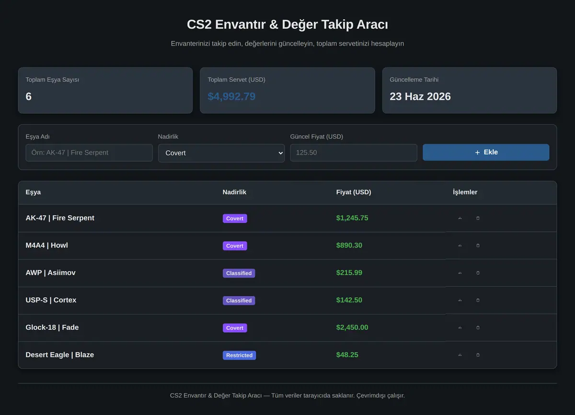Image resolution: width=575 pixels, height=415 pixels.
Task: Click the price $142.50
Action: coord(349,300)
